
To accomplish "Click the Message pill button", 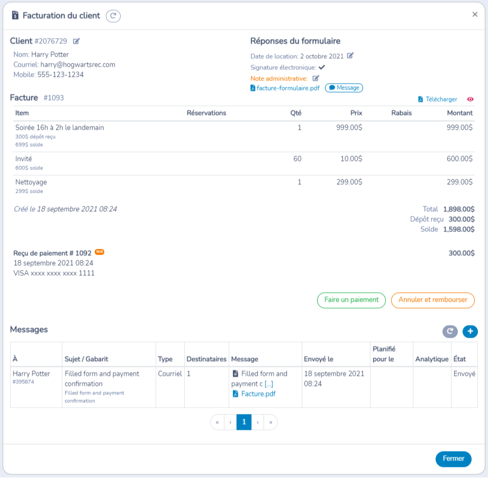I will tap(344, 88).
